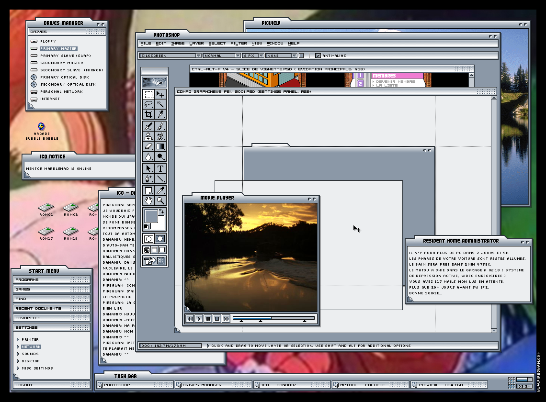Expand Desktop in Start Menu settings
The height and width of the screenshot is (402, 546).
point(18,361)
